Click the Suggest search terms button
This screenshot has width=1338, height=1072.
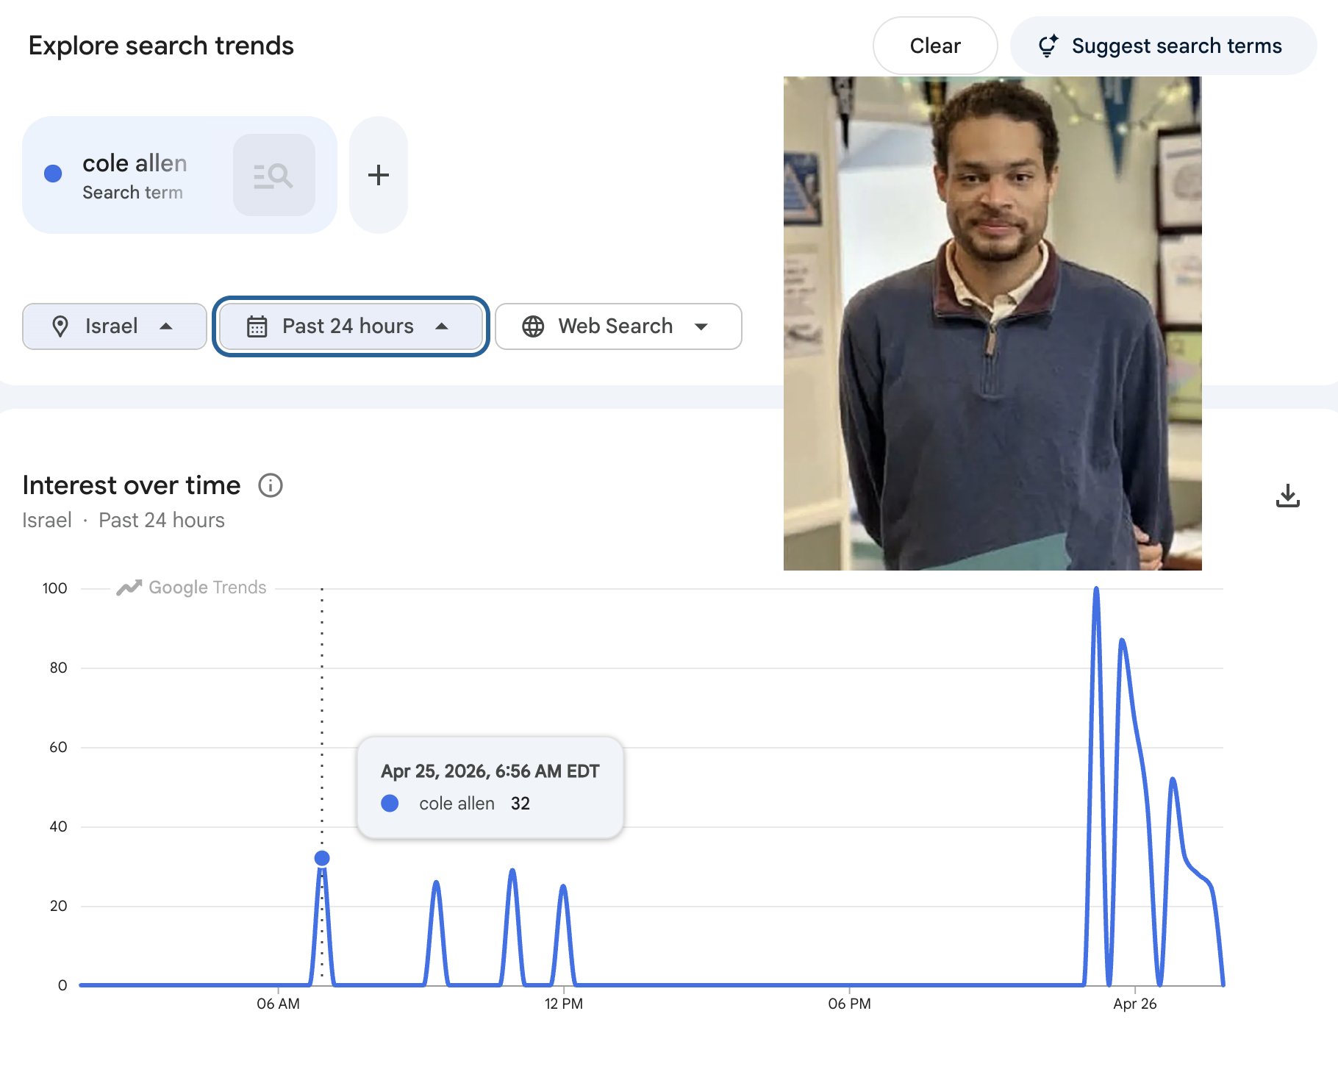tap(1177, 45)
